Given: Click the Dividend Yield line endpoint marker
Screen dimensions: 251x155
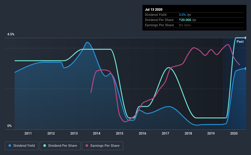Looking at the screenshot, I should tap(245, 69).
